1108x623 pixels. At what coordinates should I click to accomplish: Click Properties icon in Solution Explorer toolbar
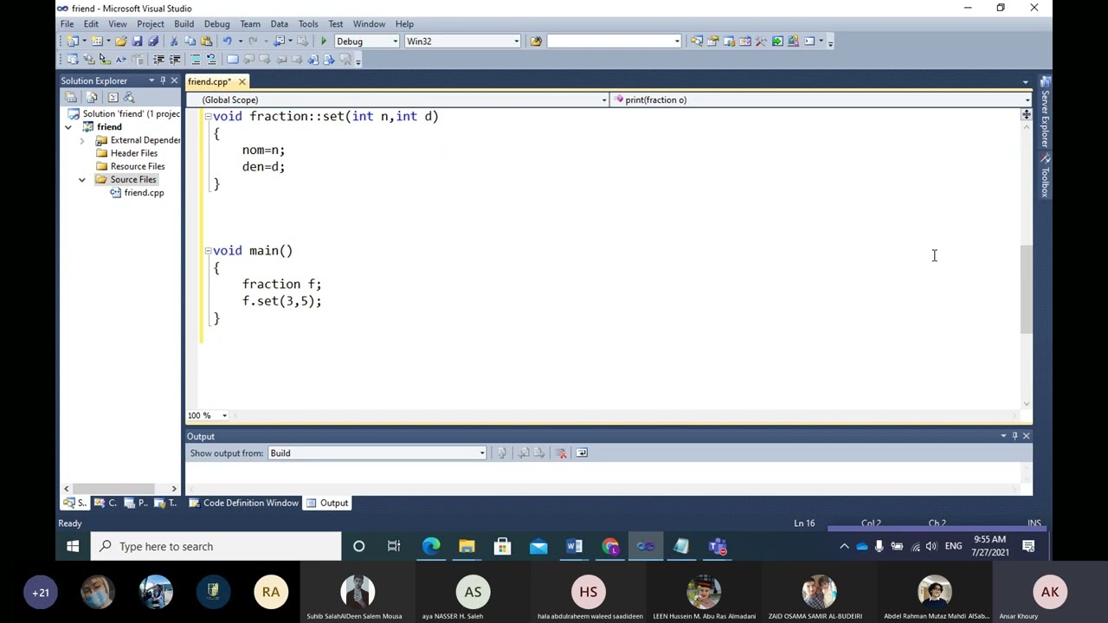coord(71,98)
